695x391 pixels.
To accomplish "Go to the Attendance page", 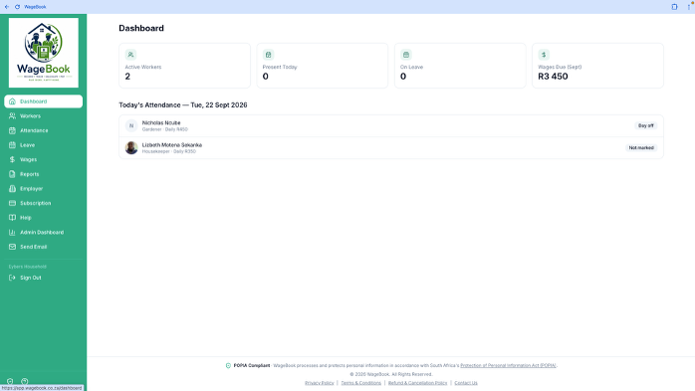I will (x=44, y=130).
